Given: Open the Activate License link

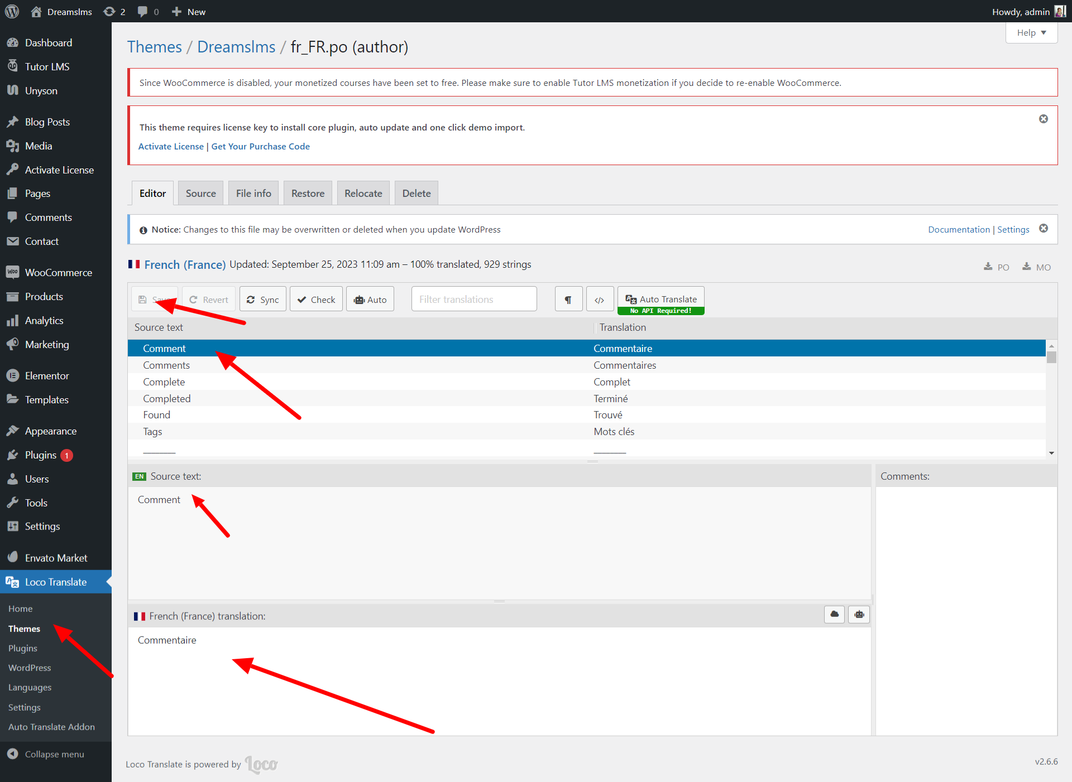Looking at the screenshot, I should [171, 146].
